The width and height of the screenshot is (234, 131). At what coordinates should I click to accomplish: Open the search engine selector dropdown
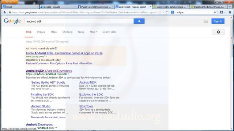pyautogui.click(x=173, y=12)
